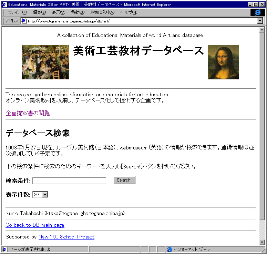Click the page icon in address bar
267x254 pixels.
tap(24, 21)
